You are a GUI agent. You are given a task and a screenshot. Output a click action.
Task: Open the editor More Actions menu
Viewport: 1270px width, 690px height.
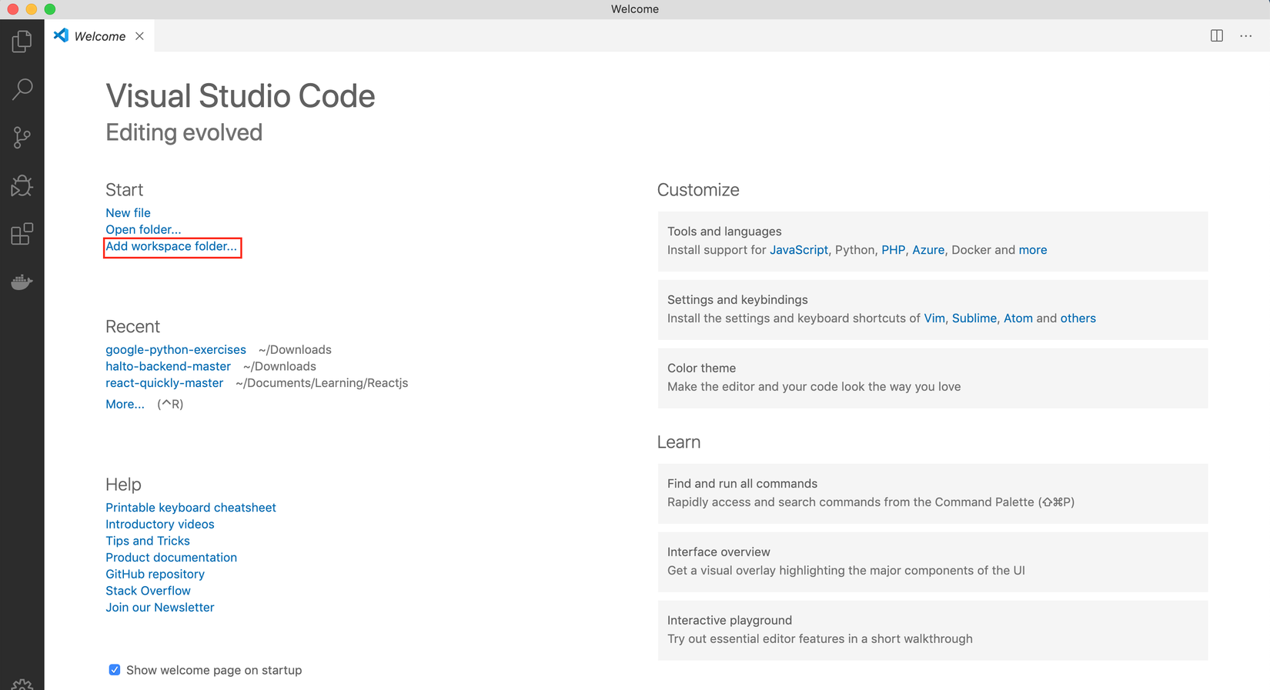click(x=1246, y=35)
